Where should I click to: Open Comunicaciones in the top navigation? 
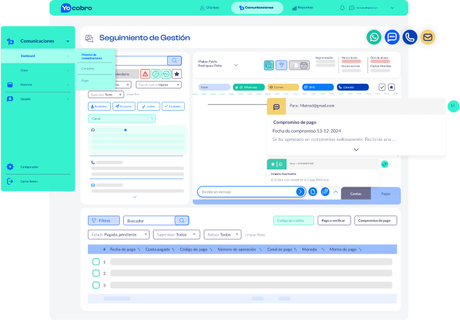pos(257,7)
